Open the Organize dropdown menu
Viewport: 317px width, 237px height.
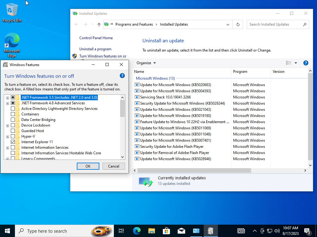coord(146,63)
